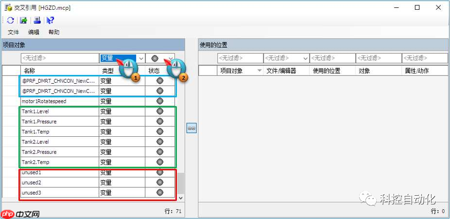This screenshot has height=219, width=450.
Task: Open the 状态 filter dropdown with gray circle
Action: tap(171, 58)
